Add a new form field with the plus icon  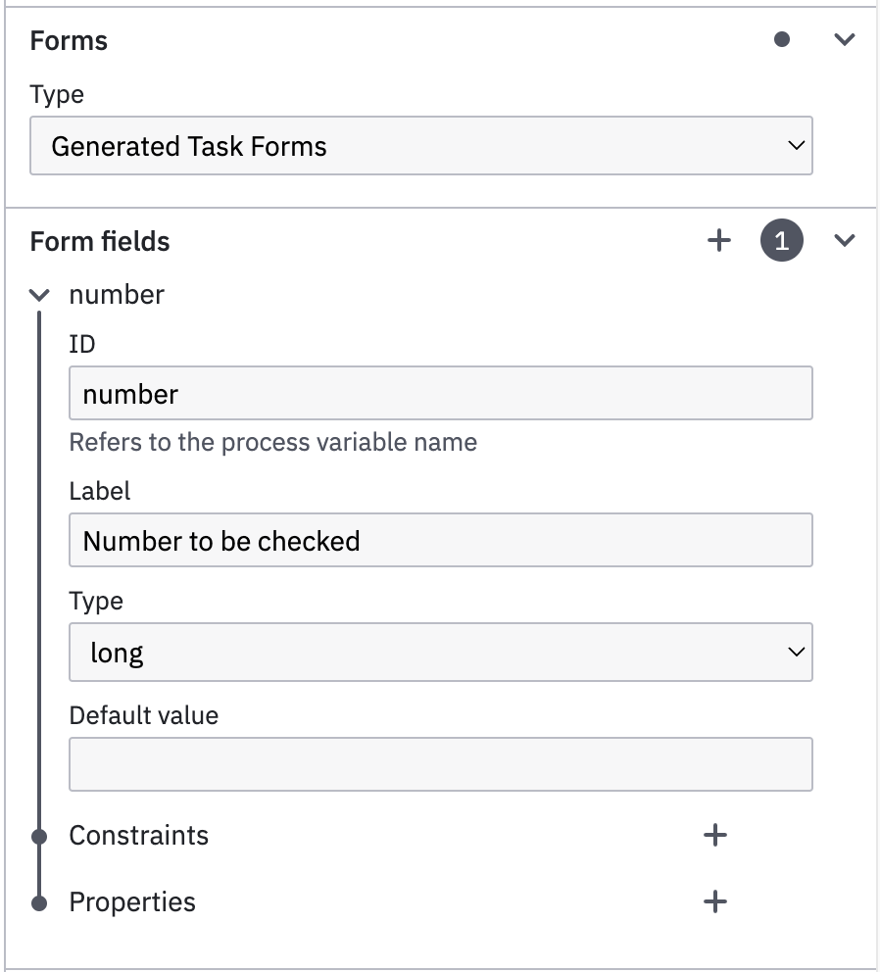[x=718, y=240]
